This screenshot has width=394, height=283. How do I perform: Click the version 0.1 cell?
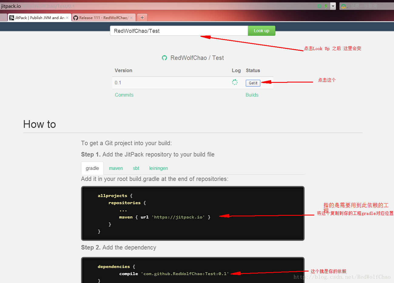118,83
